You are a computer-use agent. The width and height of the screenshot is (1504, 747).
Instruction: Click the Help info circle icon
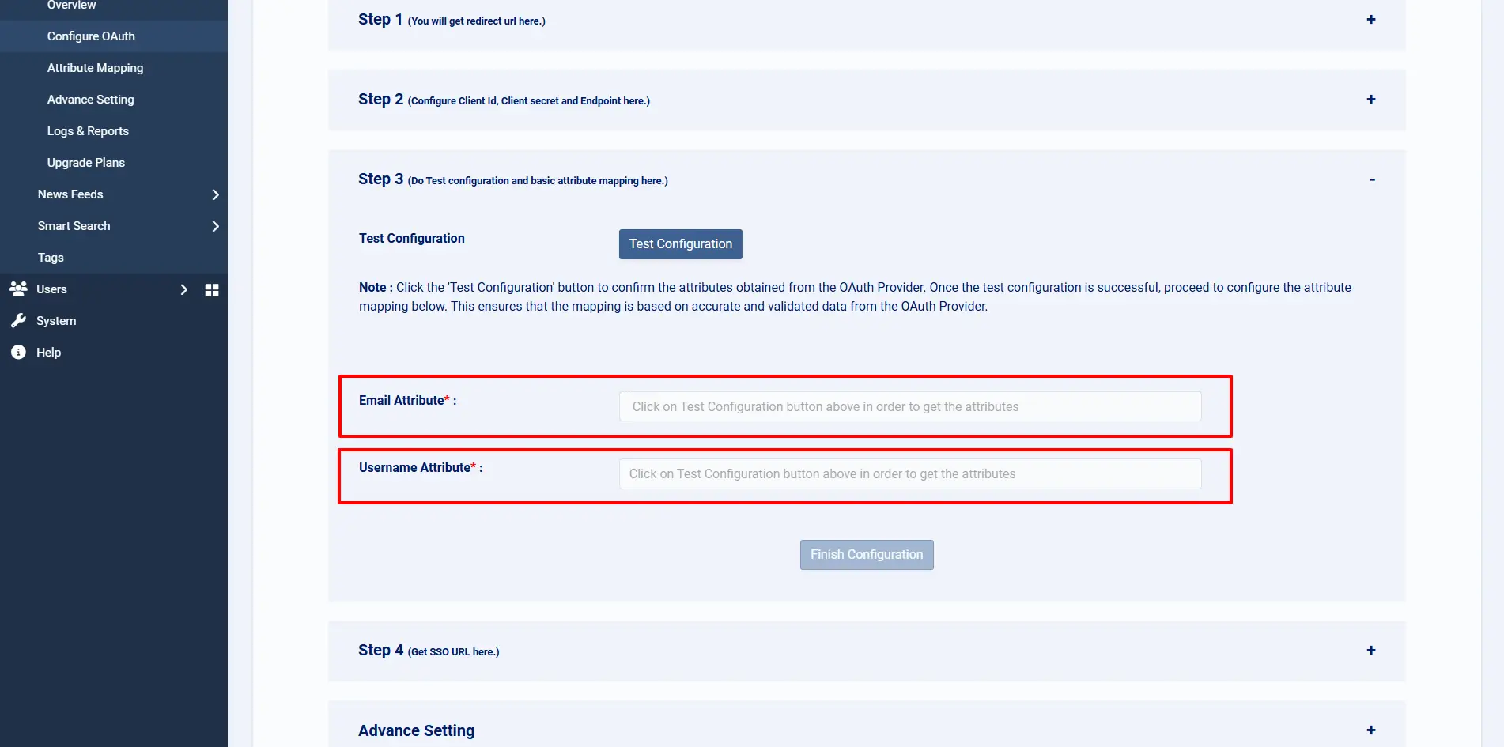(x=18, y=353)
